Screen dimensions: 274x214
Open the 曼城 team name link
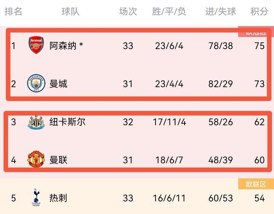pos(58,83)
